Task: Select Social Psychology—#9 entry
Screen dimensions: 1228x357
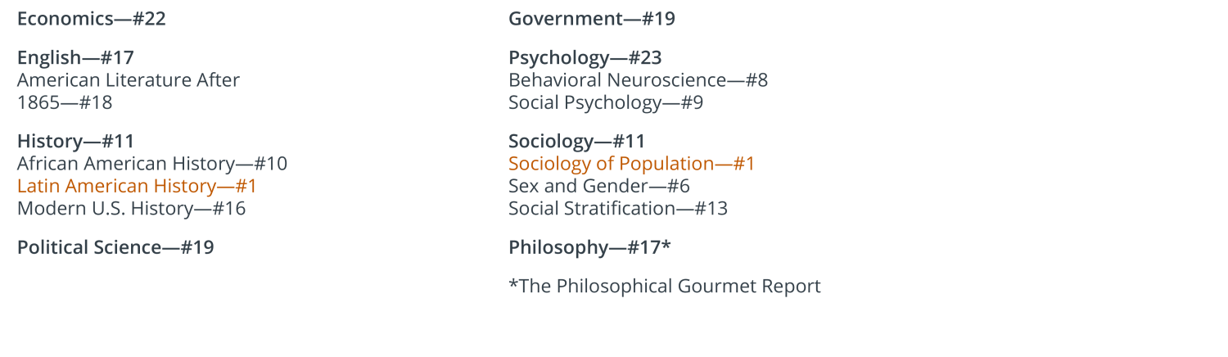Action: [x=606, y=103]
